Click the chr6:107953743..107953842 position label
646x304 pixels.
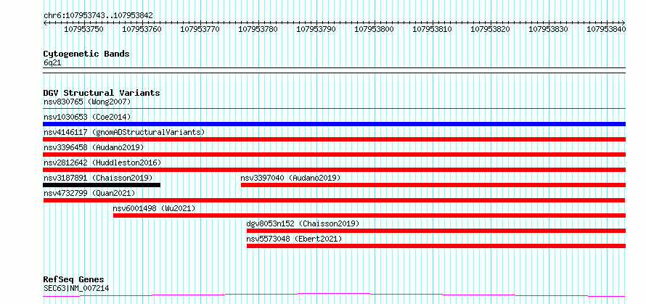click(98, 16)
